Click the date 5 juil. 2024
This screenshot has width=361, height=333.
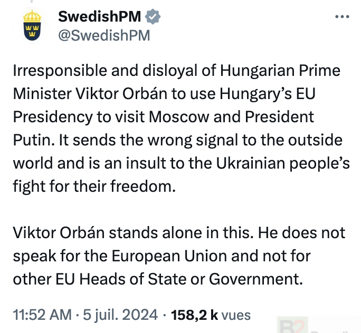120,315
